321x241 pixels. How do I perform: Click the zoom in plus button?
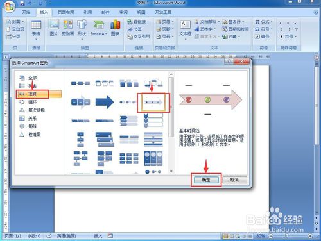(x=310, y=236)
